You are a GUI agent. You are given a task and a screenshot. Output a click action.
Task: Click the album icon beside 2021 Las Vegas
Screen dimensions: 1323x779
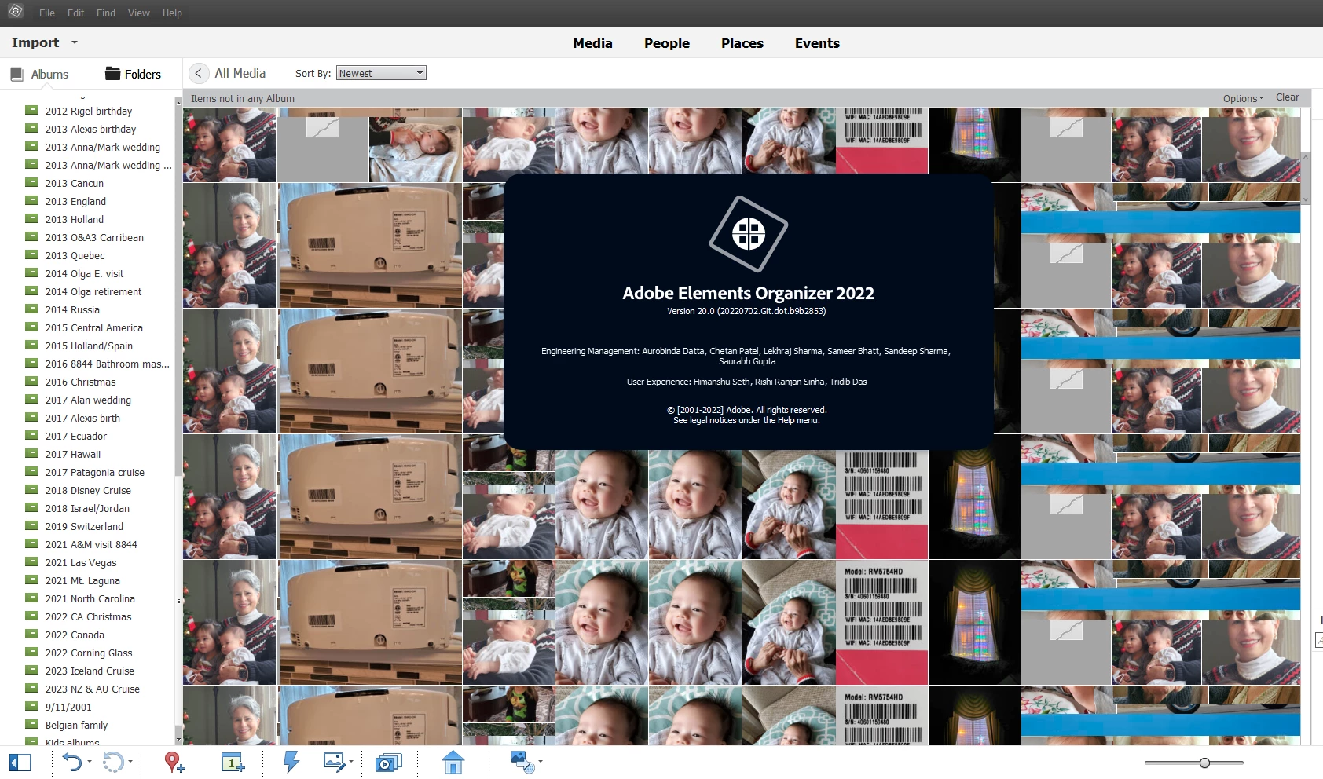pyautogui.click(x=31, y=561)
